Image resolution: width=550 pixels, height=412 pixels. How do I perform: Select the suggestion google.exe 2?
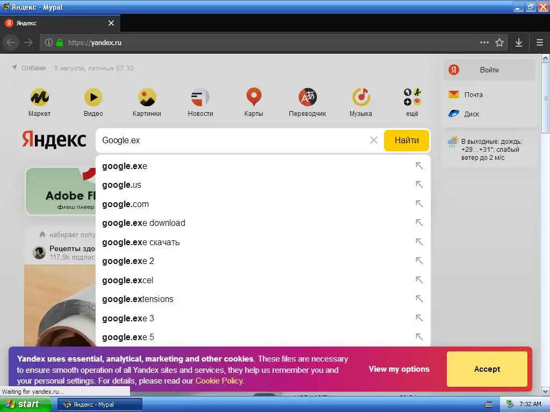(x=263, y=261)
